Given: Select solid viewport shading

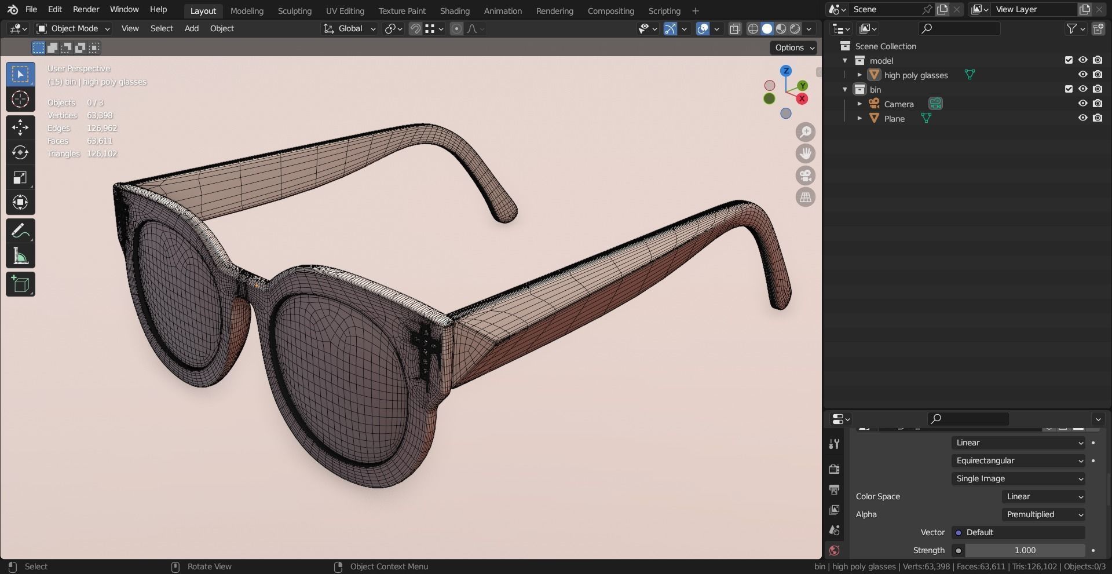Looking at the screenshot, I should (767, 28).
